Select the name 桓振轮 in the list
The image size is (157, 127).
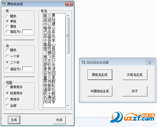(x=49, y=85)
